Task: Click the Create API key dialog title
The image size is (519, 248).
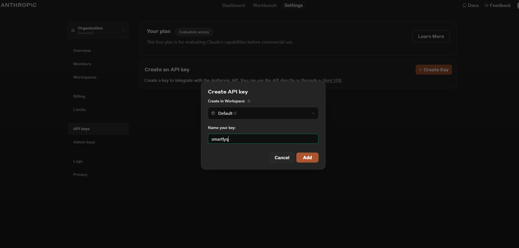Action: 228,92
